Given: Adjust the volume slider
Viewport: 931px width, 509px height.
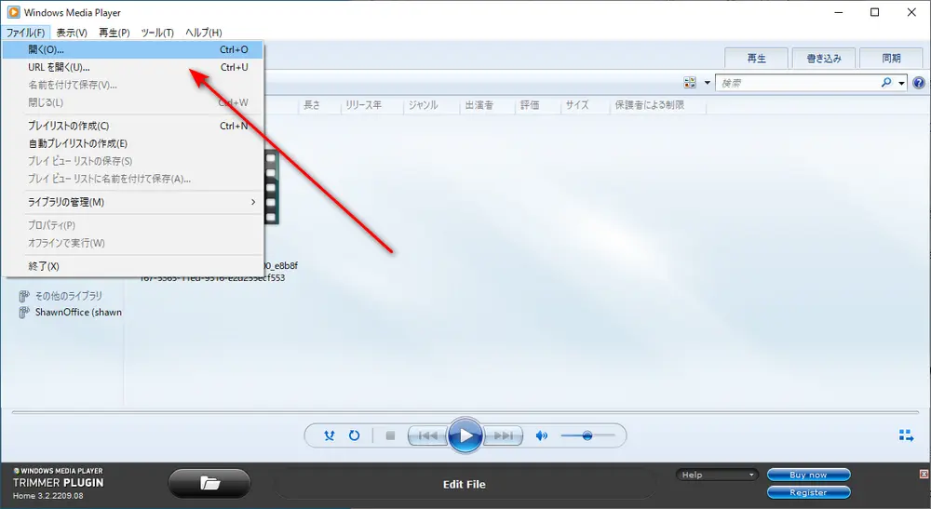Looking at the screenshot, I should point(587,436).
